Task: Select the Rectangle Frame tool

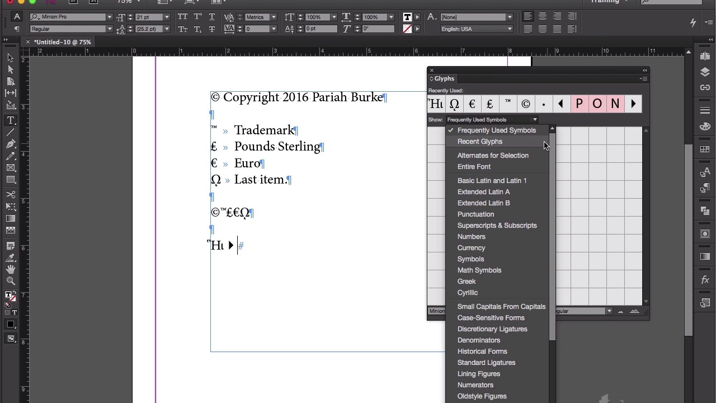Action: 10,168
